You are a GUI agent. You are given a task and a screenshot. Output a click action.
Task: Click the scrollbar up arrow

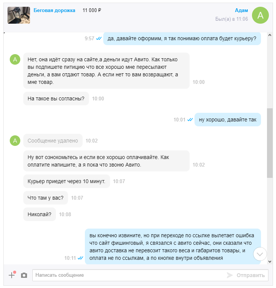tap(270, 35)
